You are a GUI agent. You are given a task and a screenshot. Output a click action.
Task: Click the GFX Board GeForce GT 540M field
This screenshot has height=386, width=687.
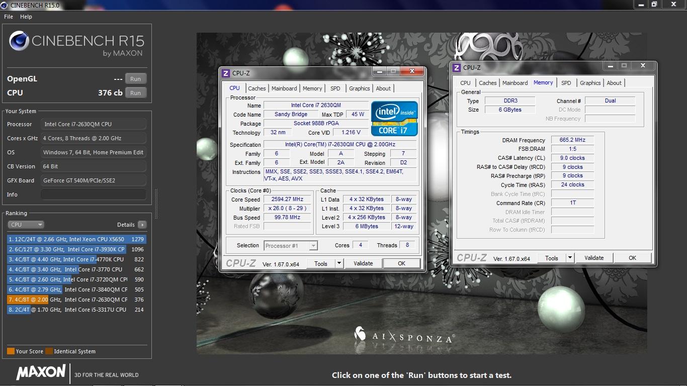click(x=94, y=180)
